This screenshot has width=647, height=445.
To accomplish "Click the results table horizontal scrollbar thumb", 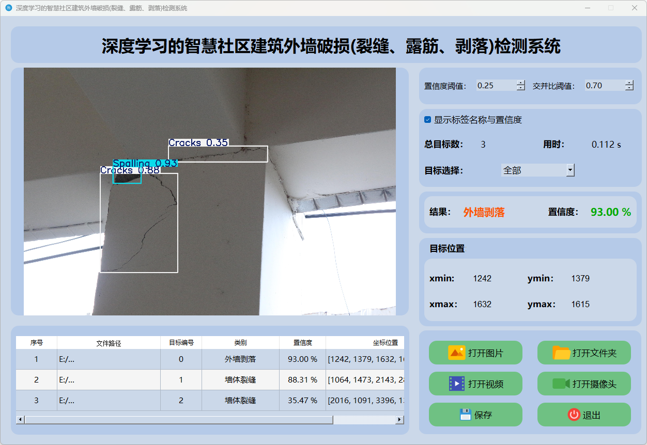I will [179, 420].
